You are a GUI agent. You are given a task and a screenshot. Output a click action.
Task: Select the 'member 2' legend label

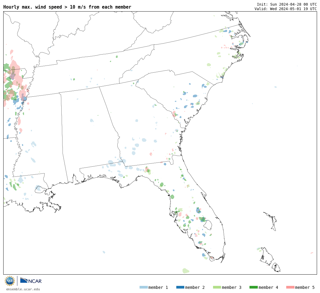pyautogui.click(x=195, y=287)
